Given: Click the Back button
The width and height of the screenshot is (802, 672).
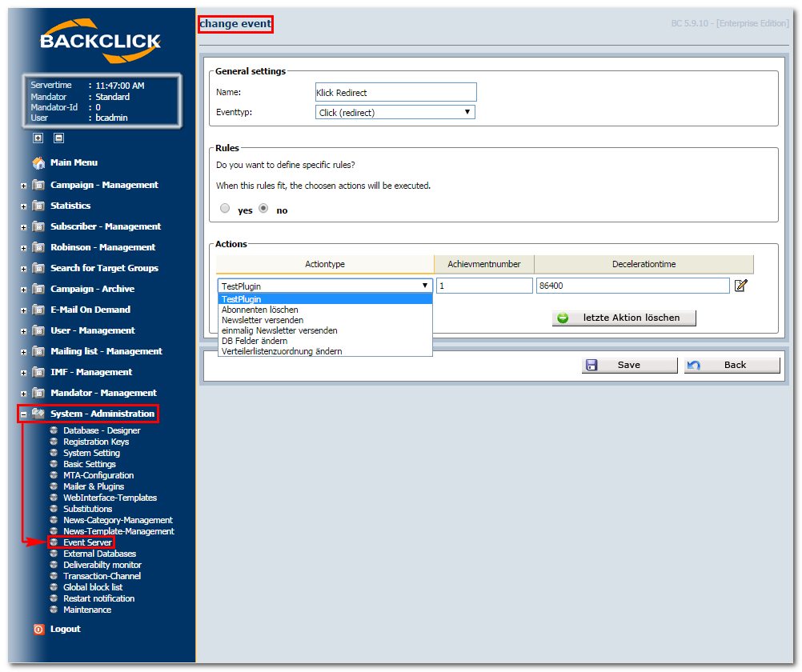Looking at the screenshot, I should tap(732, 365).
